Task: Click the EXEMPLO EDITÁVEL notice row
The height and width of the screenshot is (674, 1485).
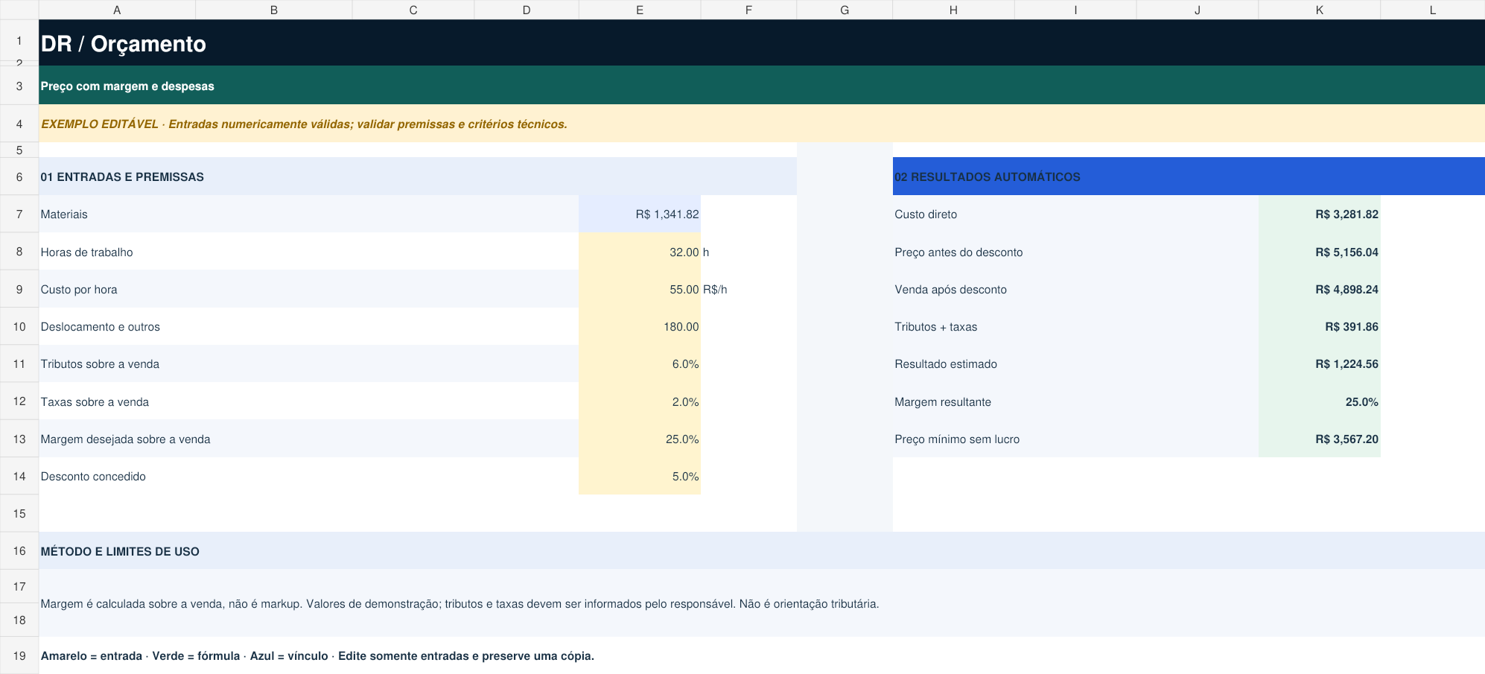Action: click(762, 124)
